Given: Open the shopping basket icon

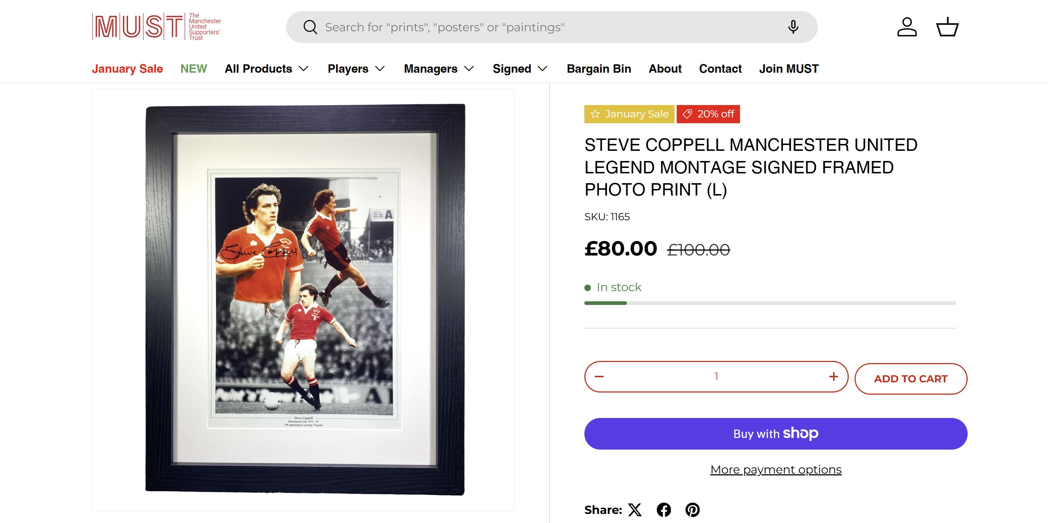Looking at the screenshot, I should coord(947,27).
